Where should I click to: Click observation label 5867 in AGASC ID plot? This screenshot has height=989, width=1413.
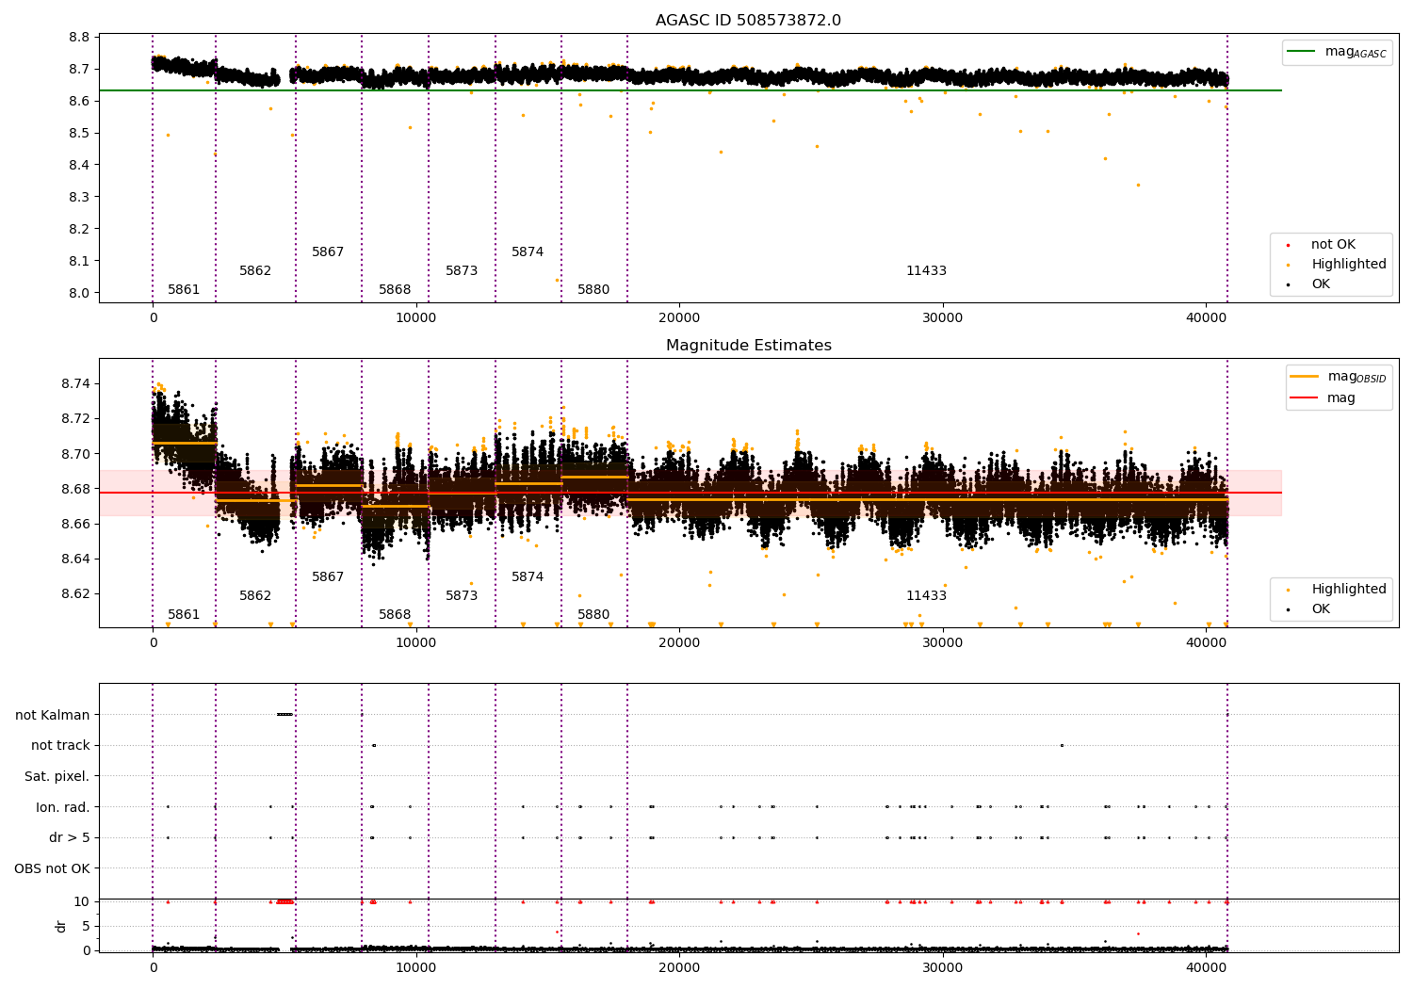[328, 252]
